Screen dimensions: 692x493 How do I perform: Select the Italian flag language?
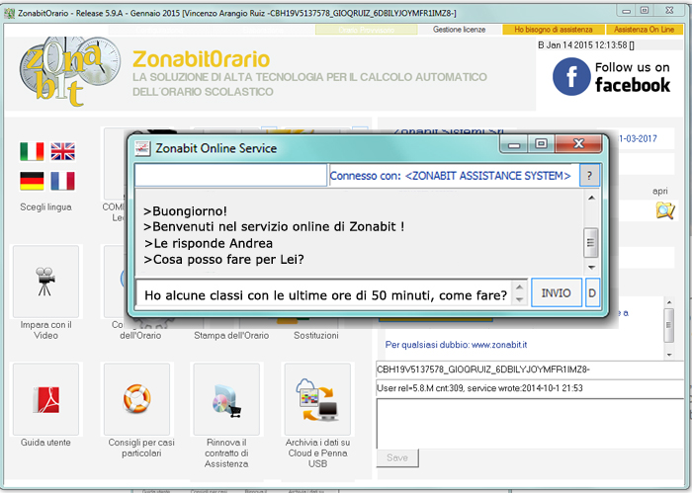(32, 151)
